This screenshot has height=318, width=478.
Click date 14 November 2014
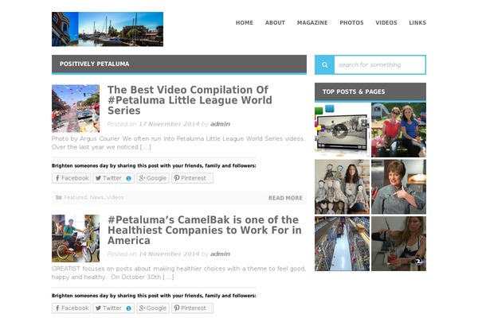pos(169,254)
